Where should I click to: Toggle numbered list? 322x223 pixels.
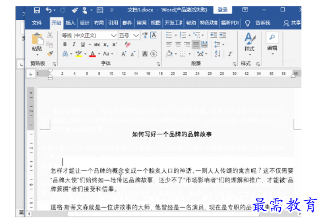click(183, 35)
